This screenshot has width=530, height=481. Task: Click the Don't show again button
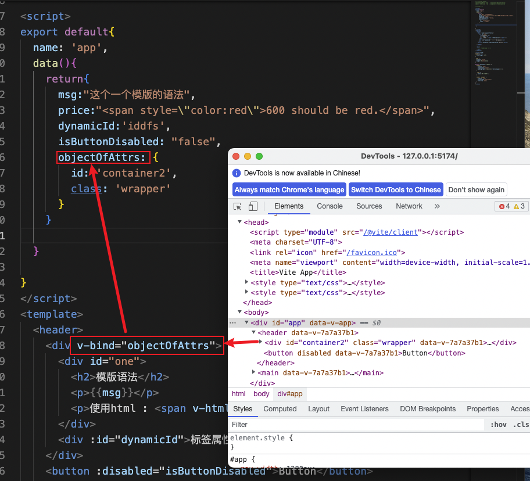point(477,190)
